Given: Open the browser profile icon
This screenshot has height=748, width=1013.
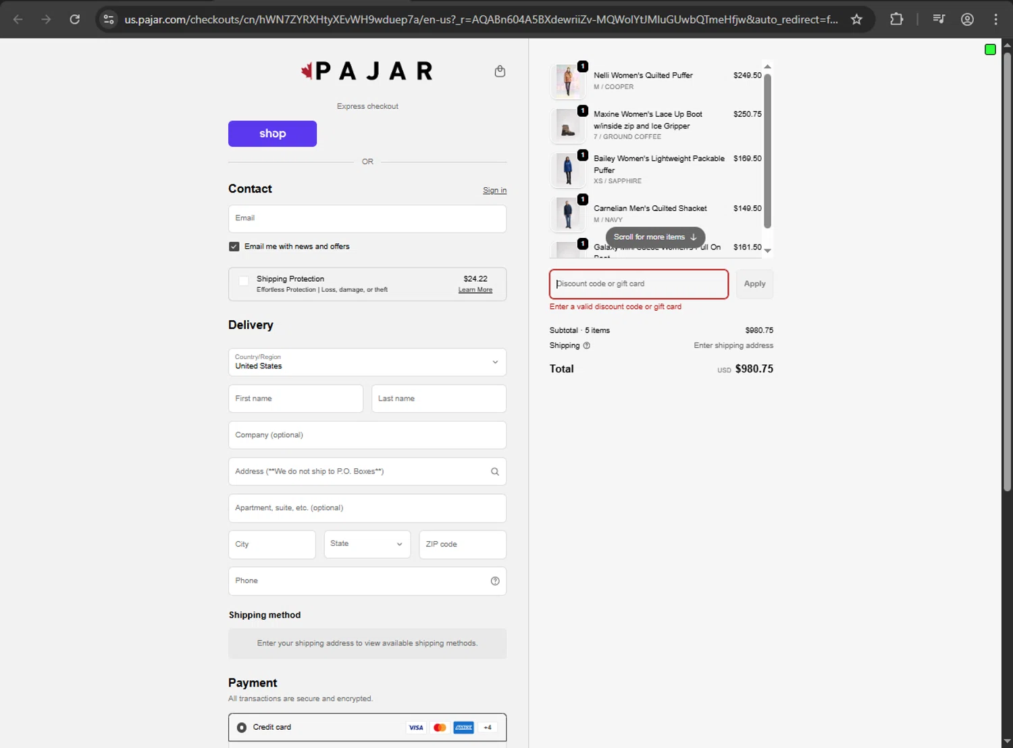Looking at the screenshot, I should click(967, 20).
